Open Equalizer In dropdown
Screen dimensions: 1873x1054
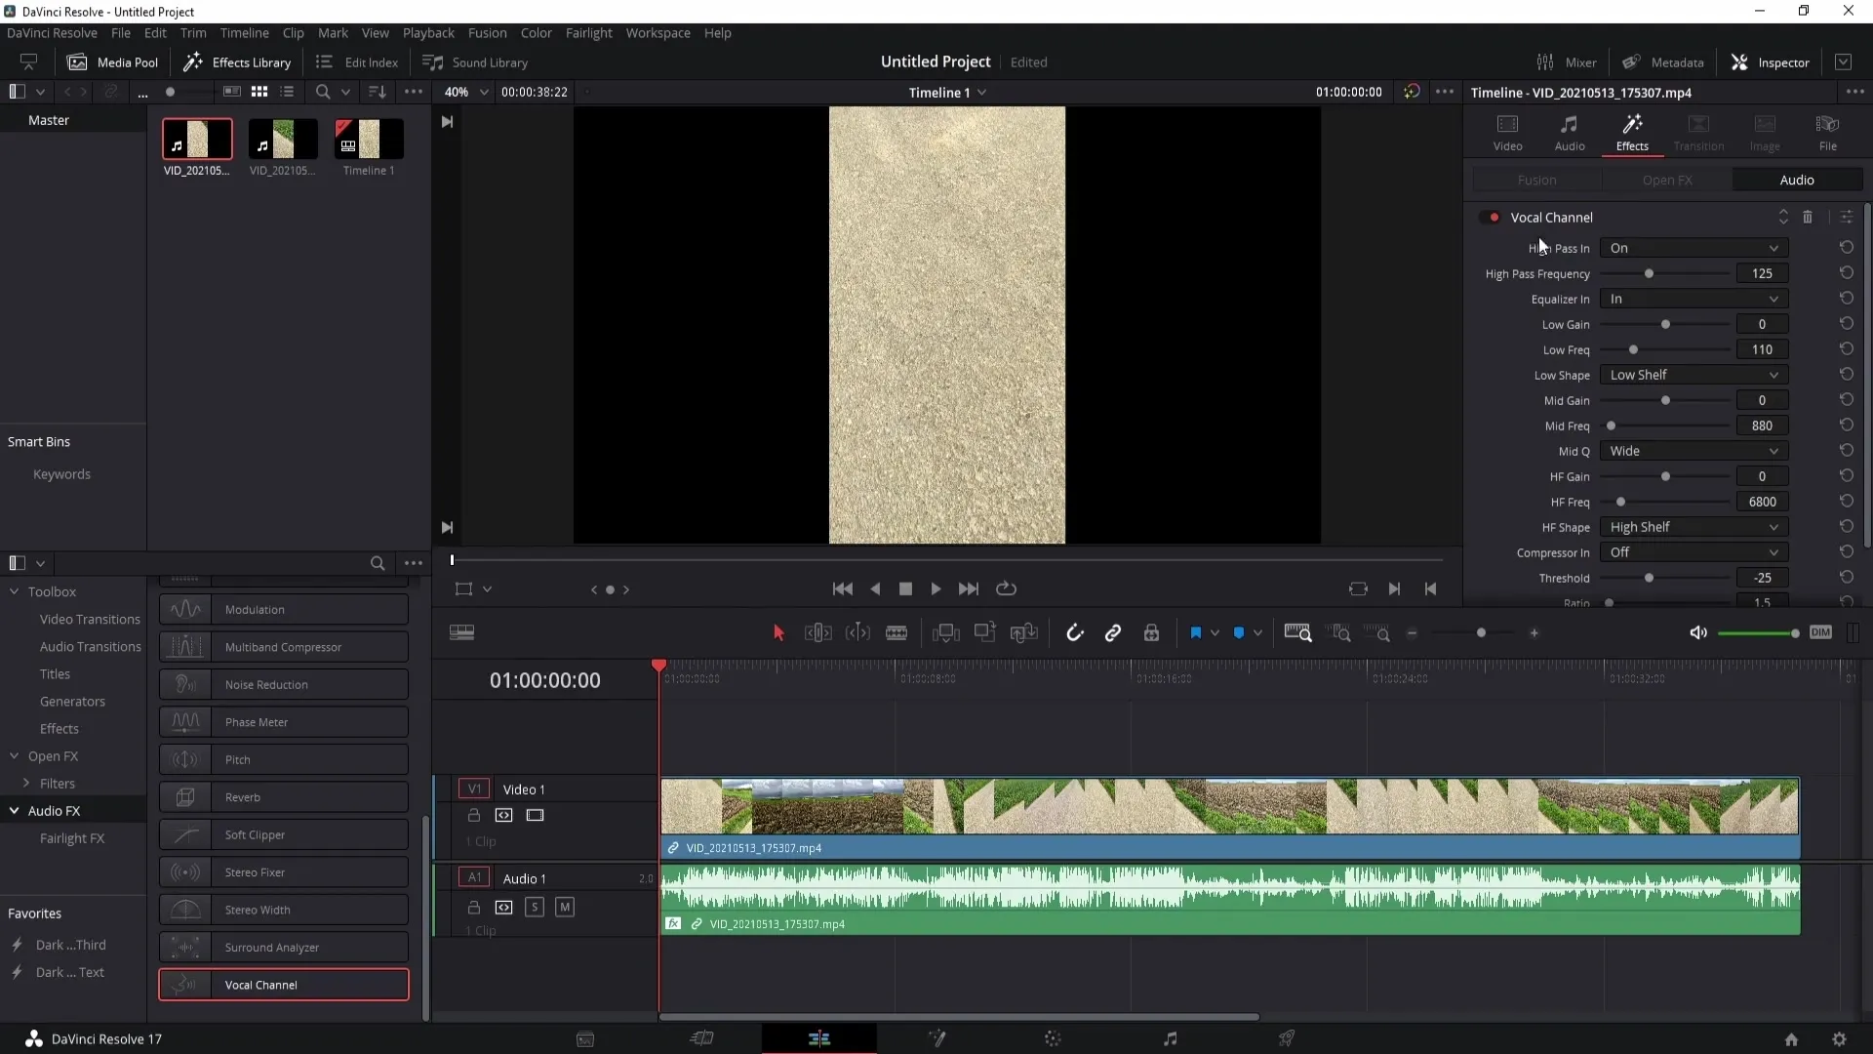click(x=1694, y=299)
